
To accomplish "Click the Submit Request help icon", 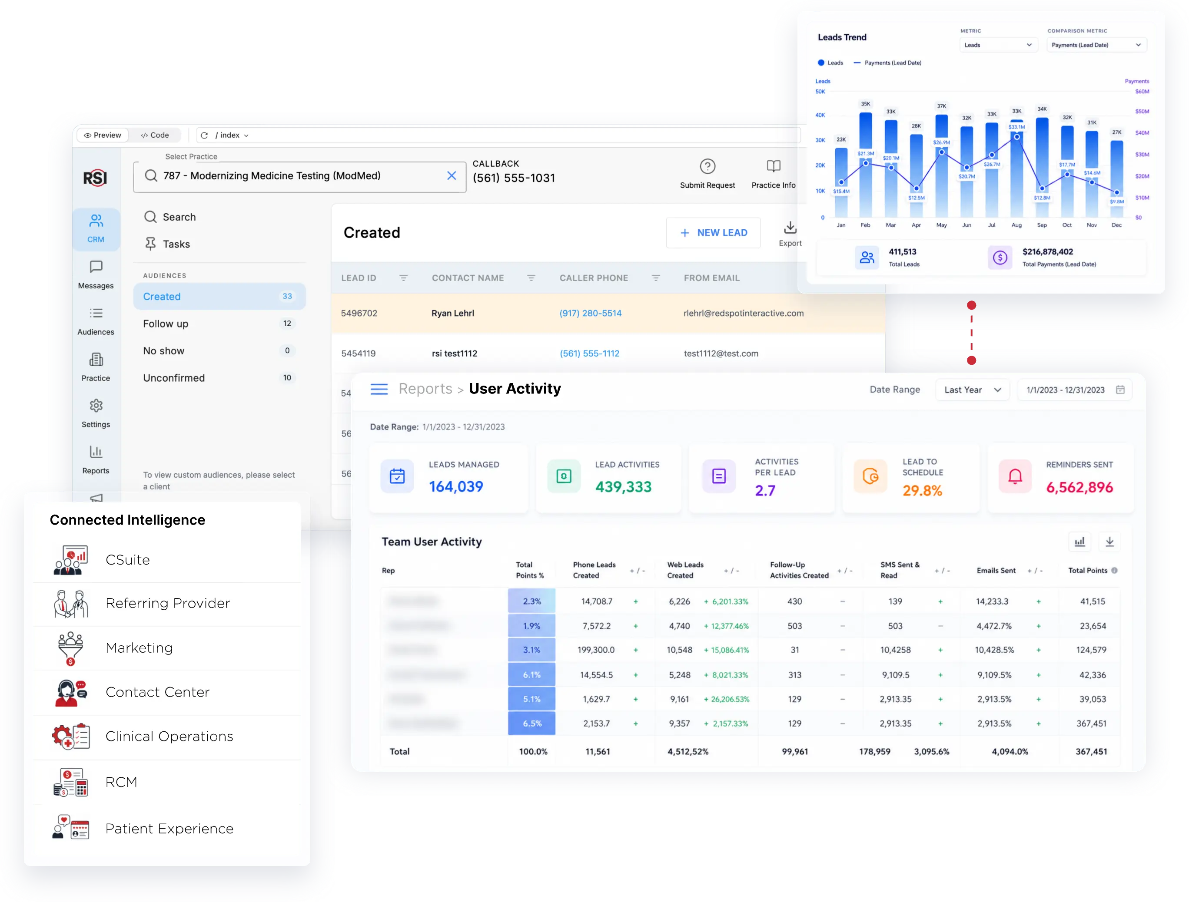I will pos(707,166).
